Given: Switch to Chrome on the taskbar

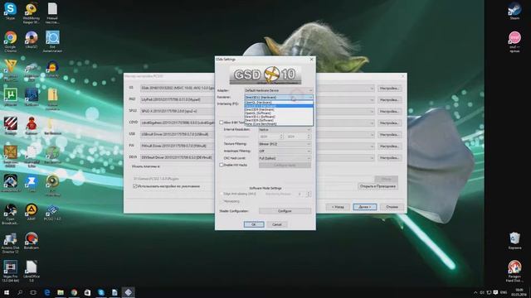Looking at the screenshot, I should (74, 292).
